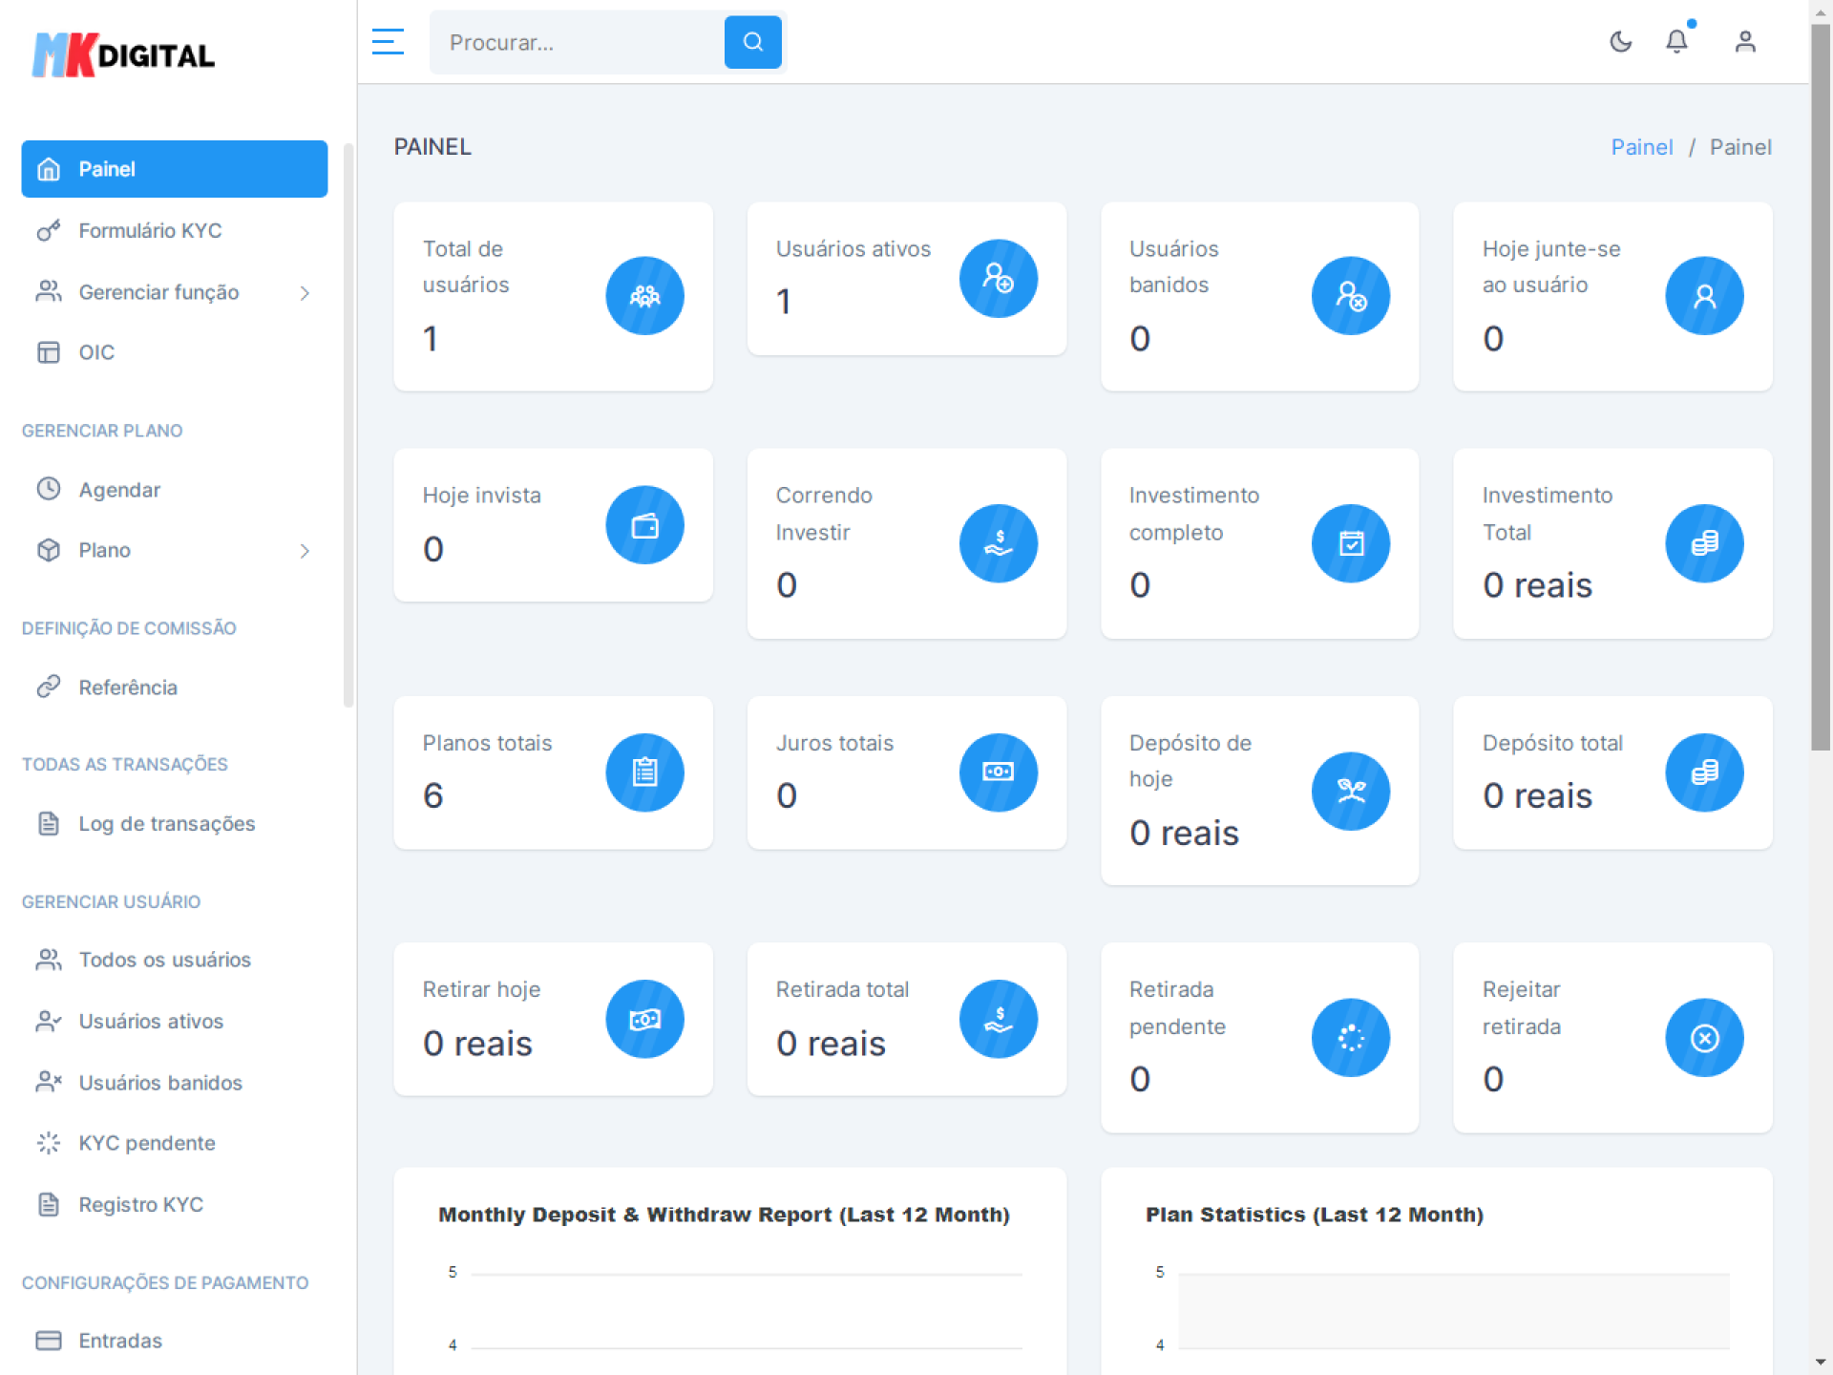Click Rejeitar retirada X circle icon
The image size is (1833, 1375).
1704,1038
